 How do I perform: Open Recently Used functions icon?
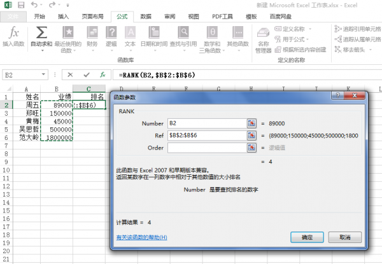[67, 32]
